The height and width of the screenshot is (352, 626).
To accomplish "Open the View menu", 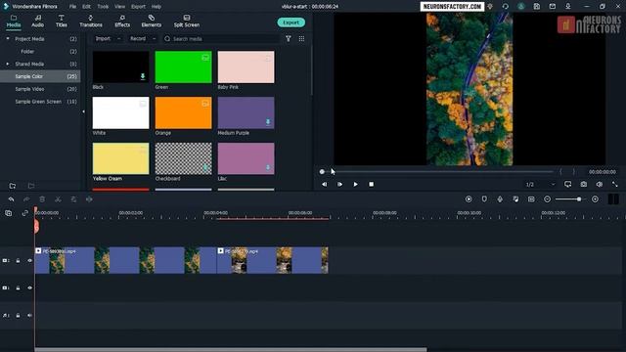I will (119, 7).
